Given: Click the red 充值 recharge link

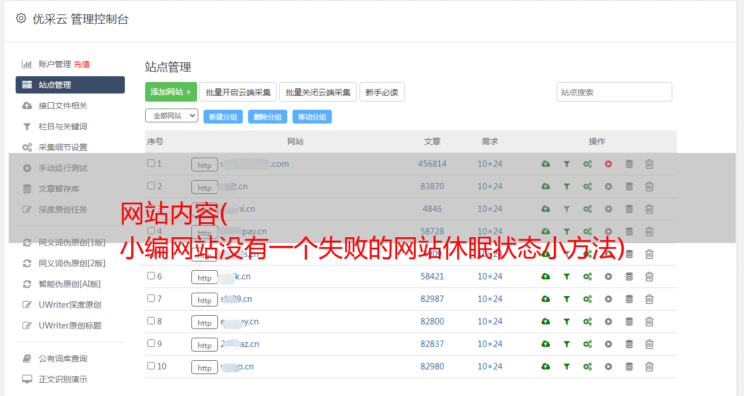Looking at the screenshot, I should (x=82, y=64).
